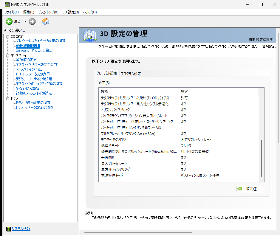Image resolution: width=280 pixels, height=236 pixels.
Task: Click the Forward arrow icon in toolbar
Action: click(32, 21)
